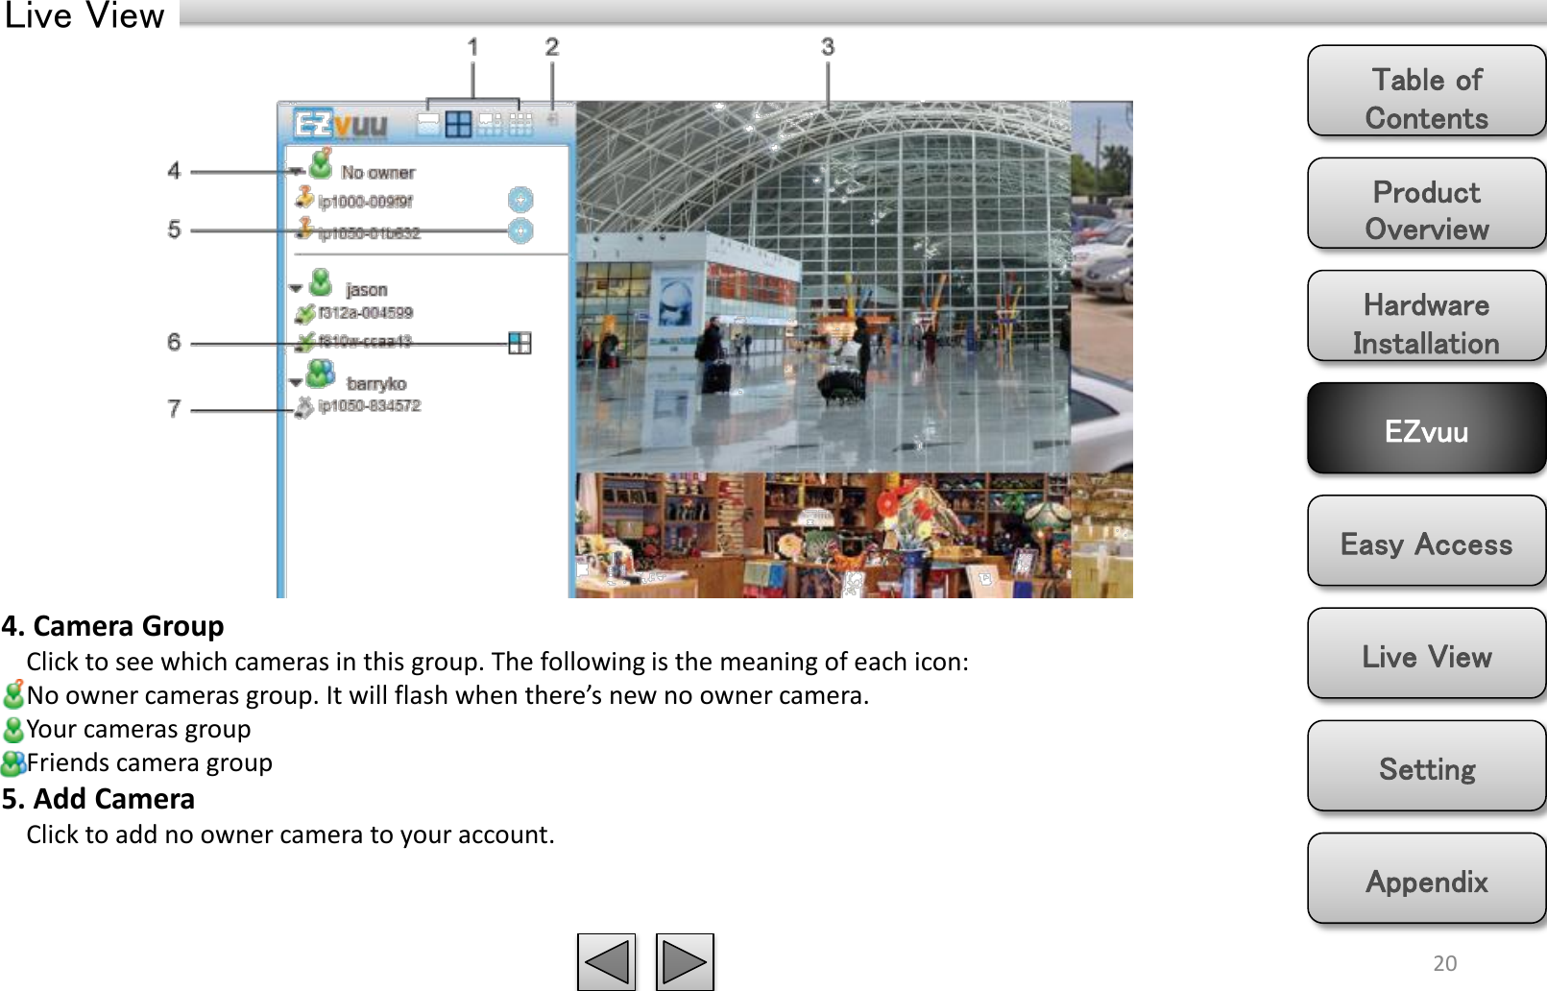Select the nine-split grid layout icon

[x=520, y=124]
